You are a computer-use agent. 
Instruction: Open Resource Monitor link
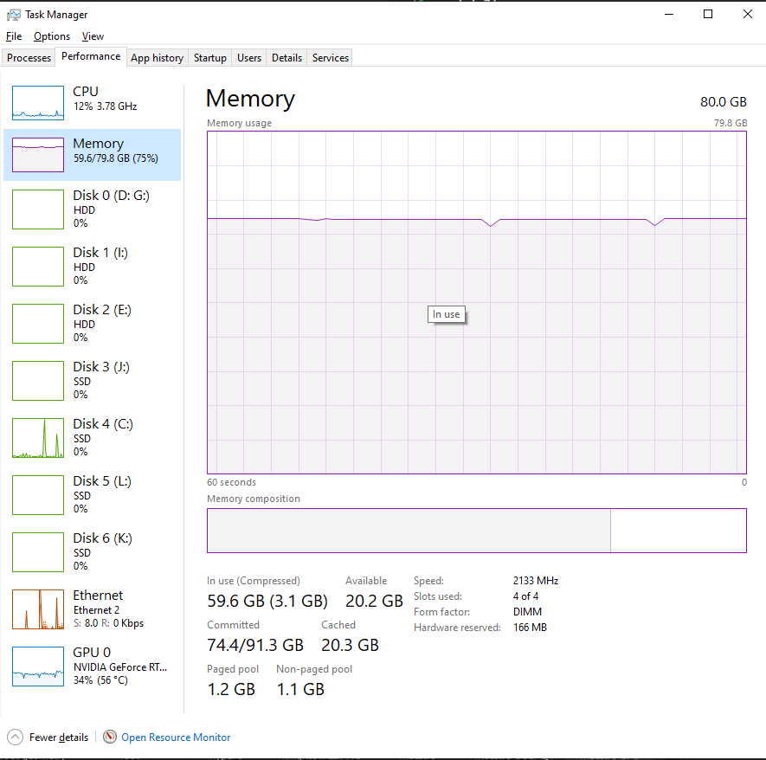click(x=176, y=737)
